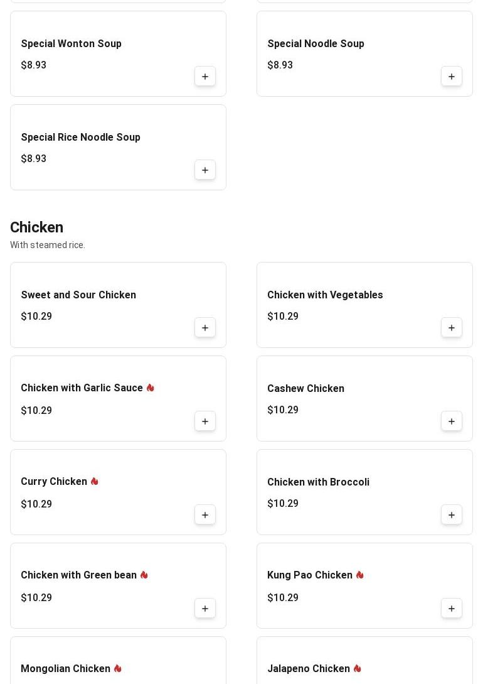Click the Chicken section heading
The height and width of the screenshot is (684, 483).
(36, 227)
